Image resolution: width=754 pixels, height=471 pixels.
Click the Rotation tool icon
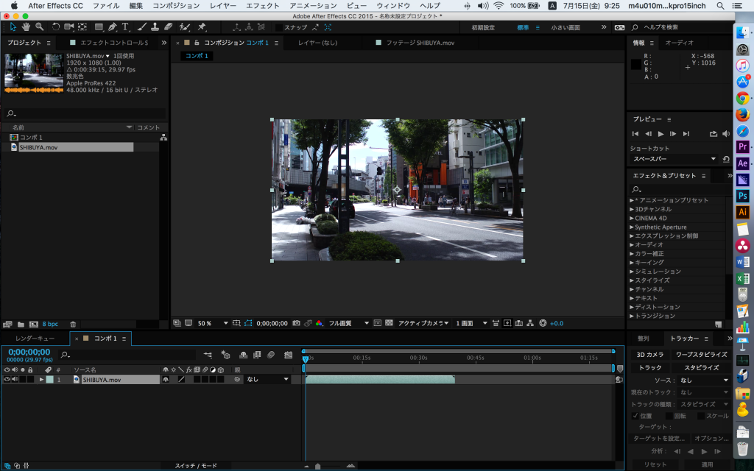tap(56, 27)
